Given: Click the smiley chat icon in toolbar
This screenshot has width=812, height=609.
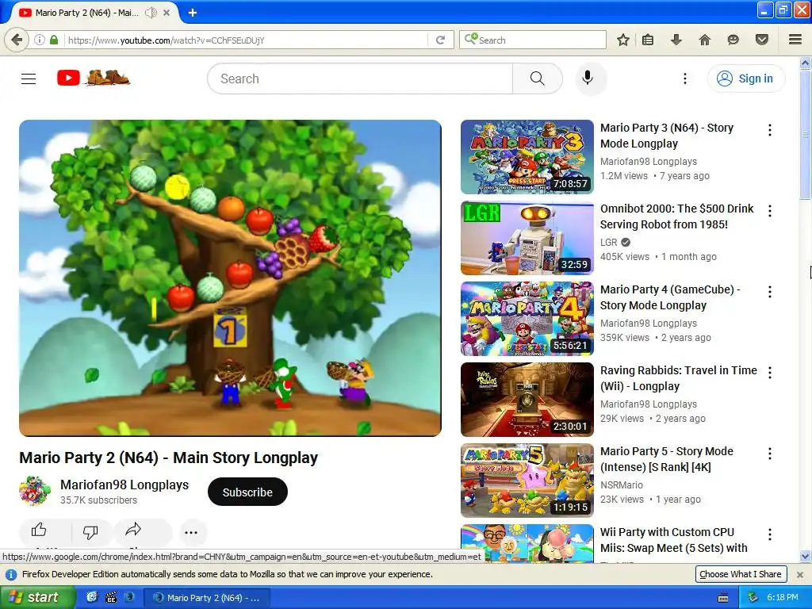Looking at the screenshot, I should [733, 40].
